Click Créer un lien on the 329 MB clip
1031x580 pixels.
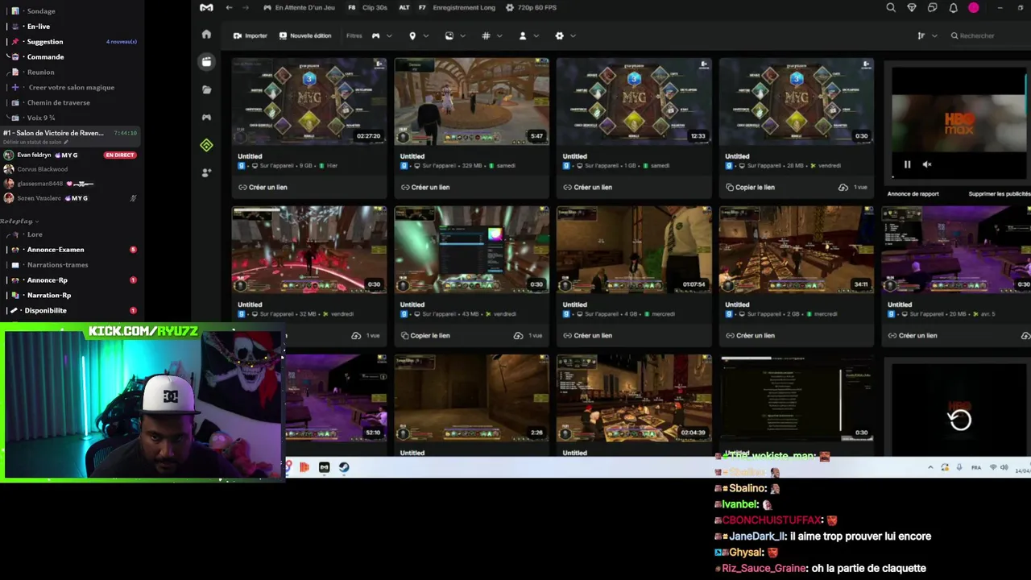point(425,187)
